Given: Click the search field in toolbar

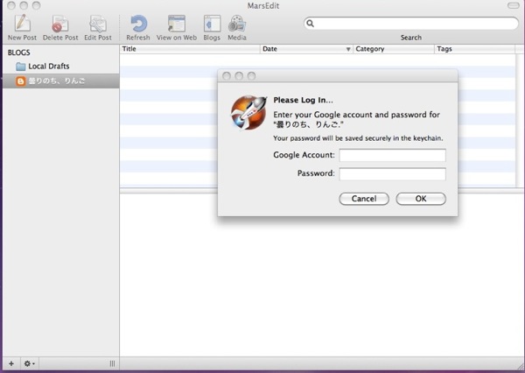Looking at the screenshot, I should [411, 24].
